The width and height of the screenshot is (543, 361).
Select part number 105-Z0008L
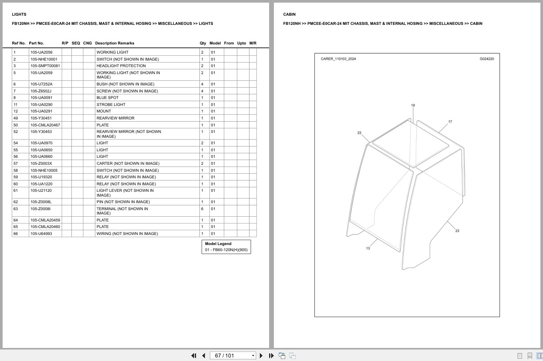coord(41,202)
